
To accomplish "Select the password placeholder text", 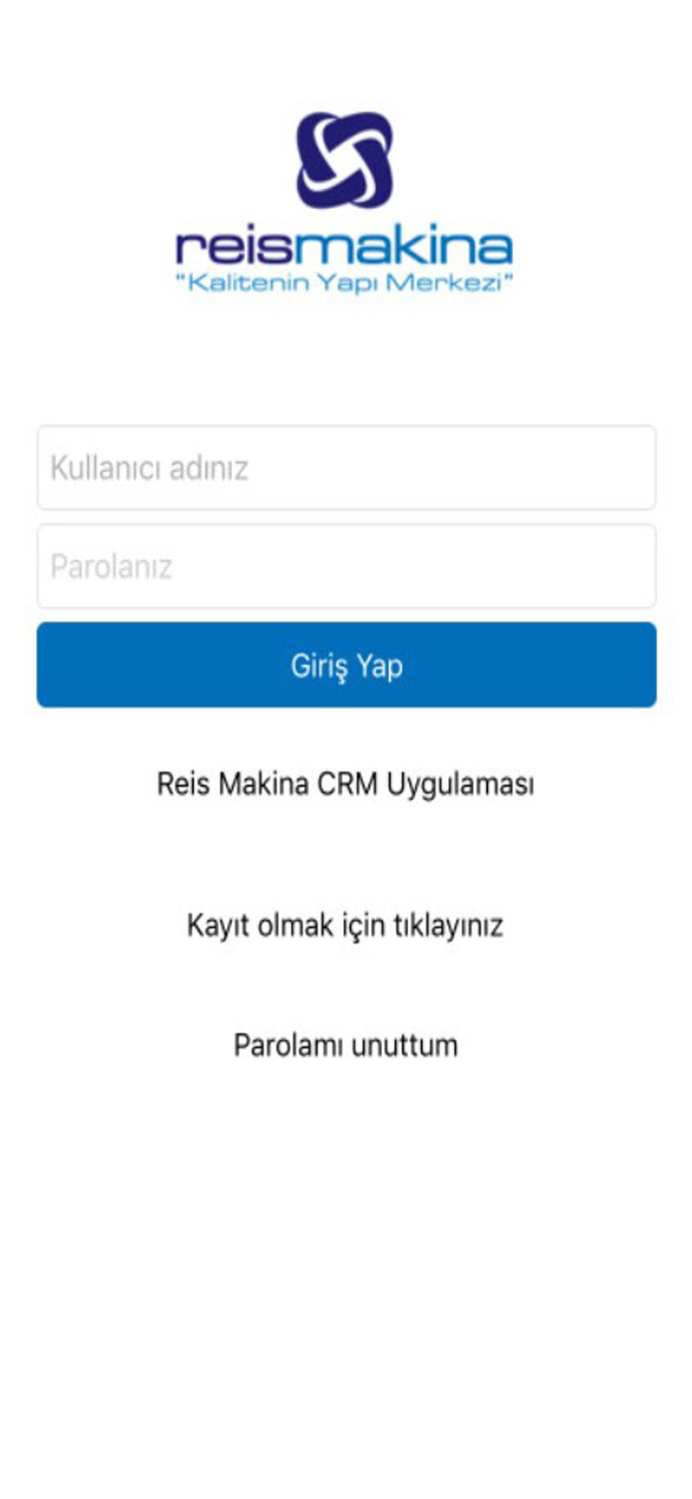I will coord(111,567).
